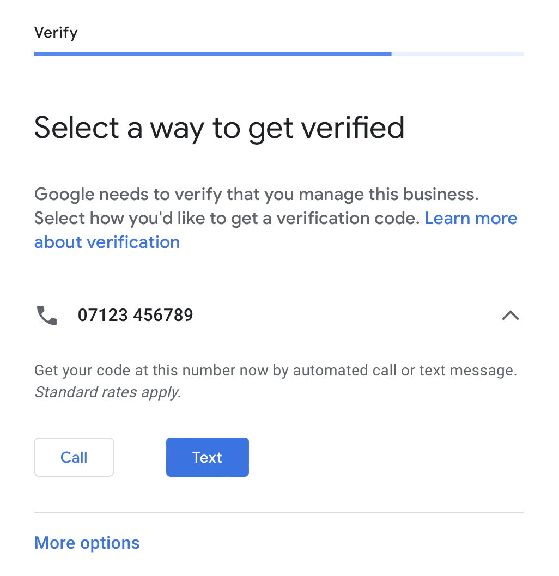Click divider line above More options
The image size is (559, 576).
click(279, 512)
